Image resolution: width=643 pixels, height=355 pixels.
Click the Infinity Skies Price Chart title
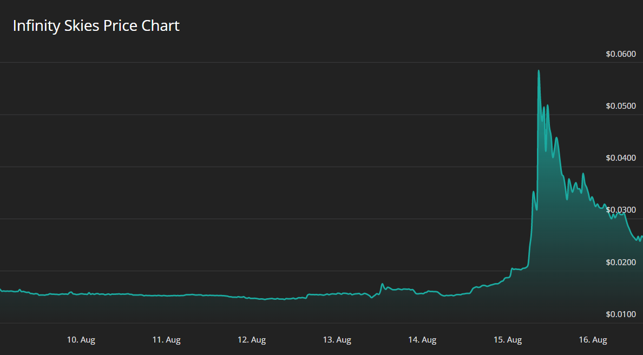point(96,25)
